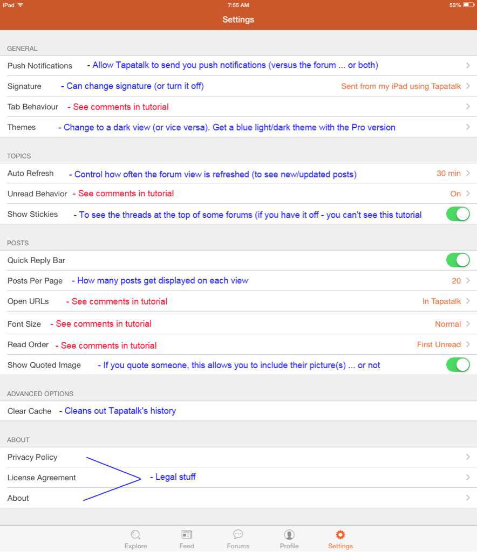Image resolution: width=477 pixels, height=552 pixels.
Task: Open Posts Per Page chevron
Action: point(468,280)
